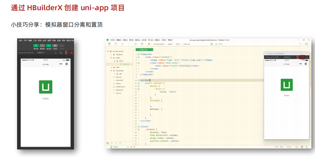
Task: Select uni.scss in the project tree
Action: click(x=118, y=93)
